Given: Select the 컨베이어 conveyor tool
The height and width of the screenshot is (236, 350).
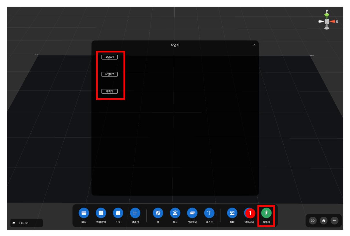Looking at the screenshot, I should pos(192,213).
